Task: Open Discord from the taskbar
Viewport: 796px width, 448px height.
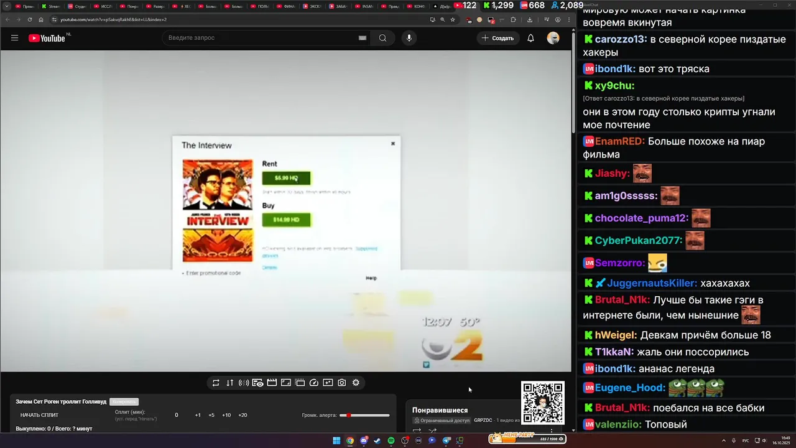Action: coord(364,441)
